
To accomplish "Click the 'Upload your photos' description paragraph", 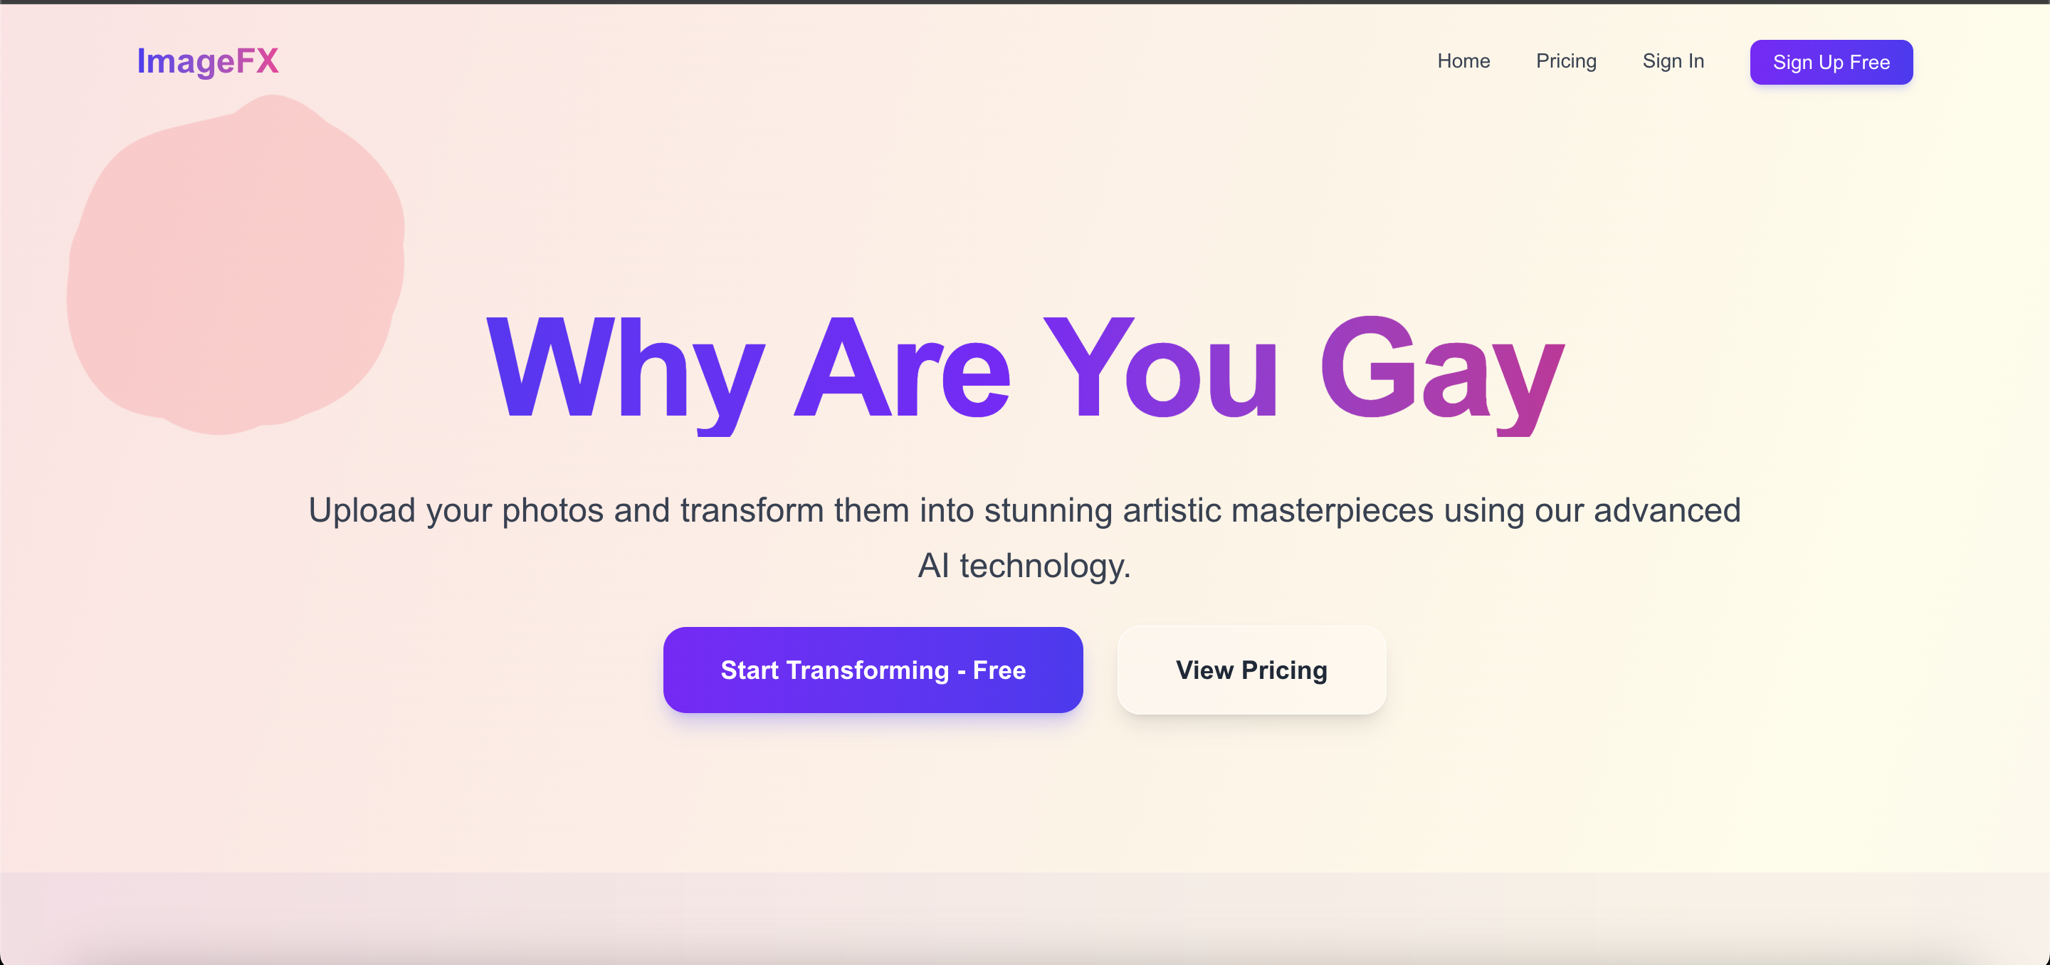I will pos(1025,538).
